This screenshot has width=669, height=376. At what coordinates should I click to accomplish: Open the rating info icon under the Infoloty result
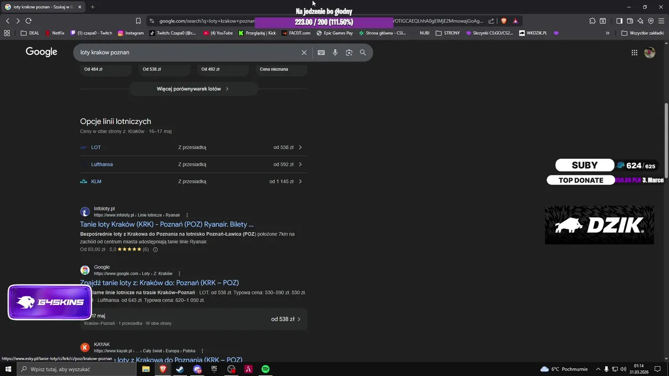coord(155,250)
